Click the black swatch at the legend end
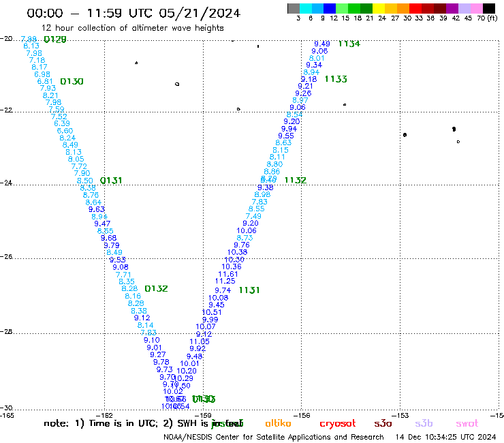 coord(489,8)
